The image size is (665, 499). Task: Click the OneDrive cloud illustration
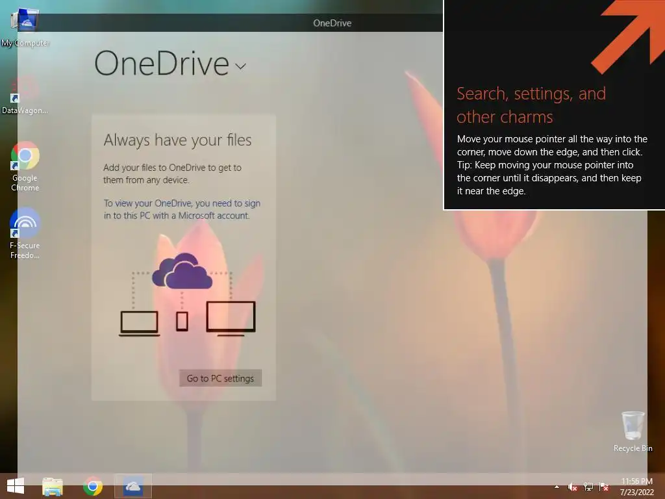(182, 272)
